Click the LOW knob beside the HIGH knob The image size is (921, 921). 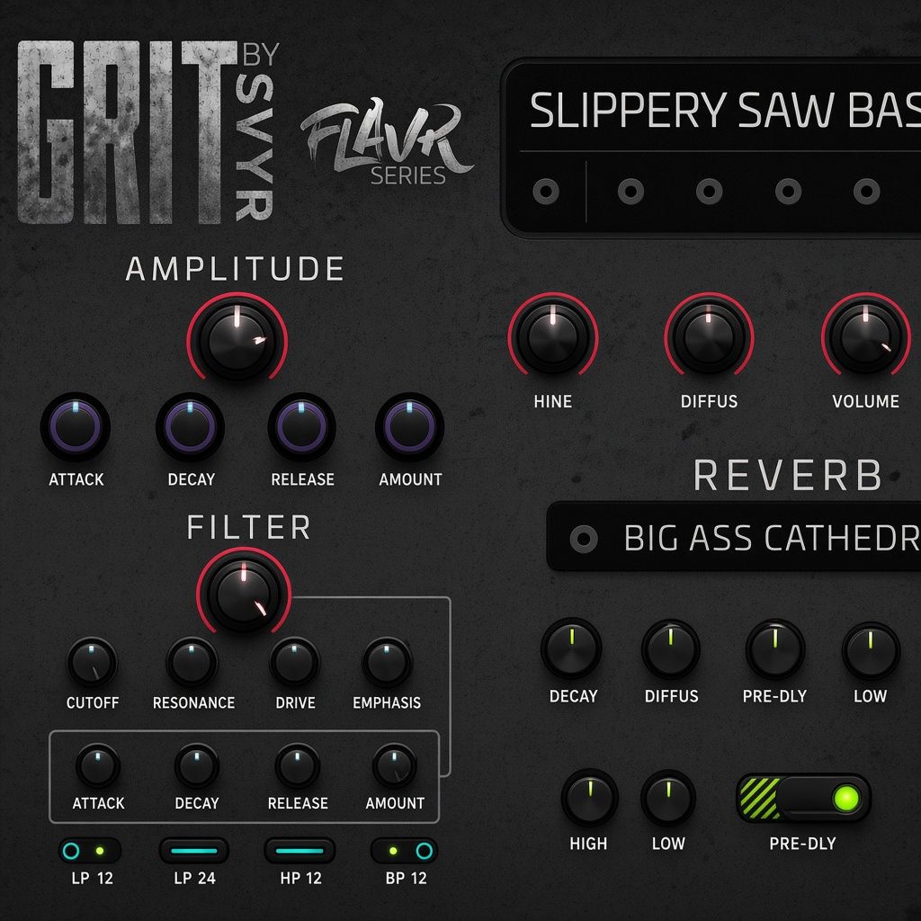pos(668,799)
